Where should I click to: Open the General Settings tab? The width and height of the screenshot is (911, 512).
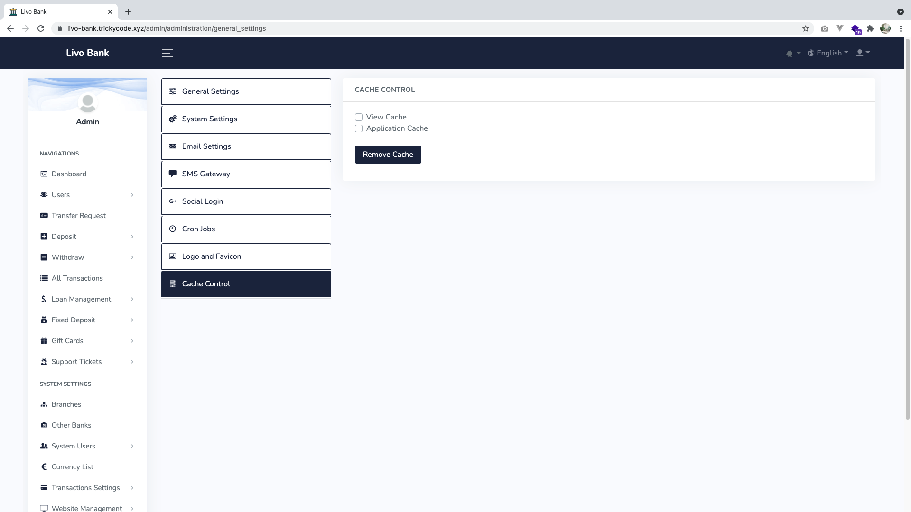(x=246, y=91)
